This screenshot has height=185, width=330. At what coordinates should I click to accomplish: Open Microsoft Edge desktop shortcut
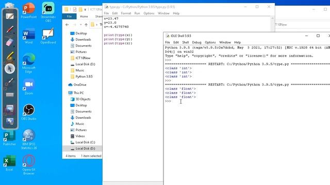tap(29, 63)
